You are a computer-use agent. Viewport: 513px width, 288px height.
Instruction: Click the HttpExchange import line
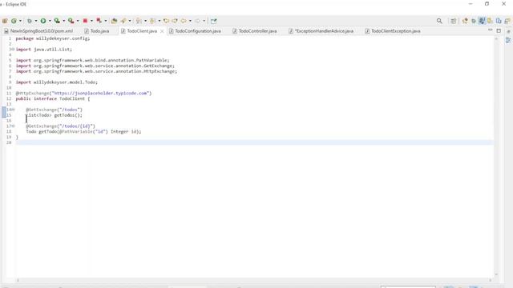pos(96,71)
